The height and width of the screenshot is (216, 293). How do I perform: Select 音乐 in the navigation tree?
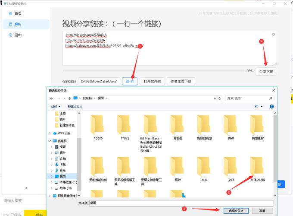[60, 170]
